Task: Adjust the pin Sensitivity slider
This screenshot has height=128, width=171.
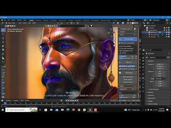Action: (128, 97)
